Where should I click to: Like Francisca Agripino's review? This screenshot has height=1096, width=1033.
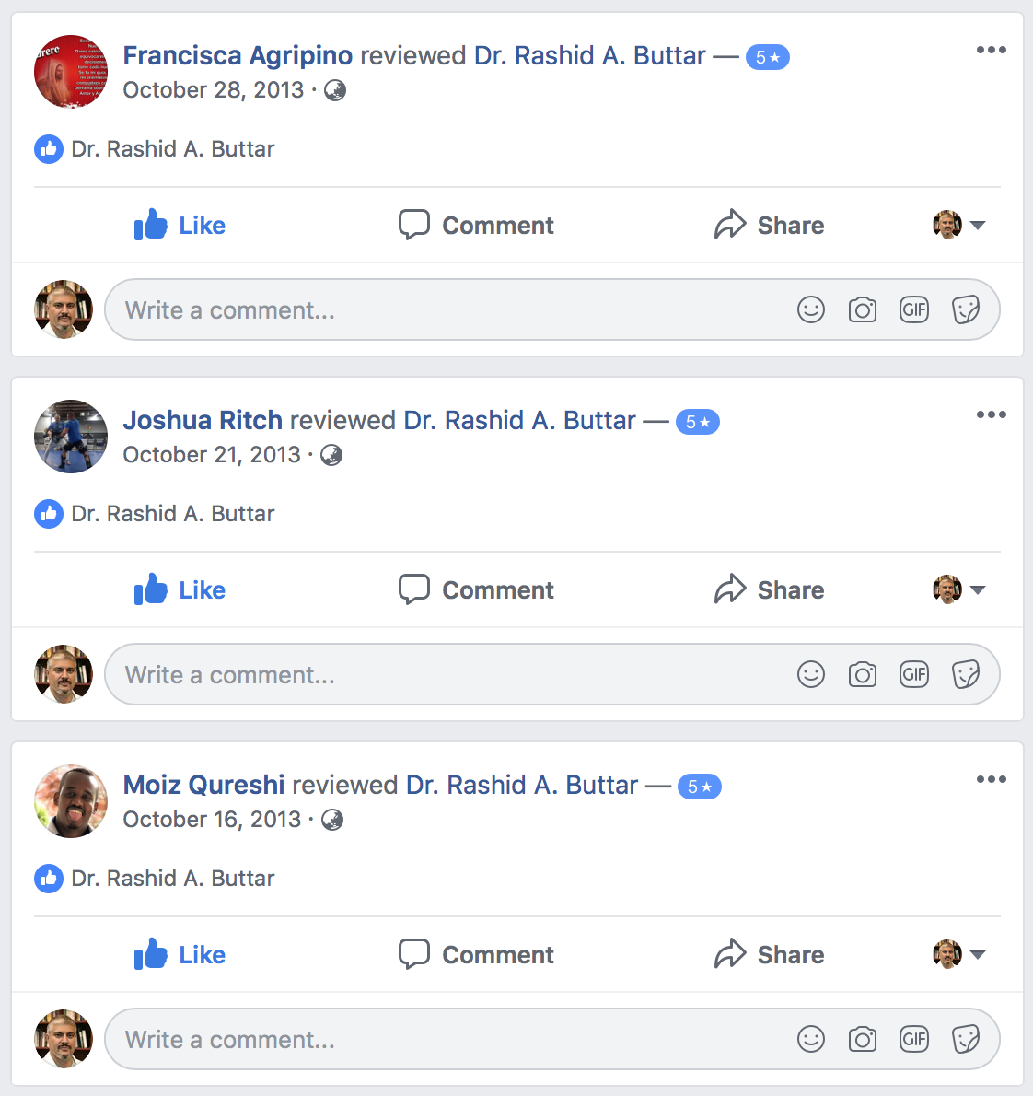click(x=180, y=225)
